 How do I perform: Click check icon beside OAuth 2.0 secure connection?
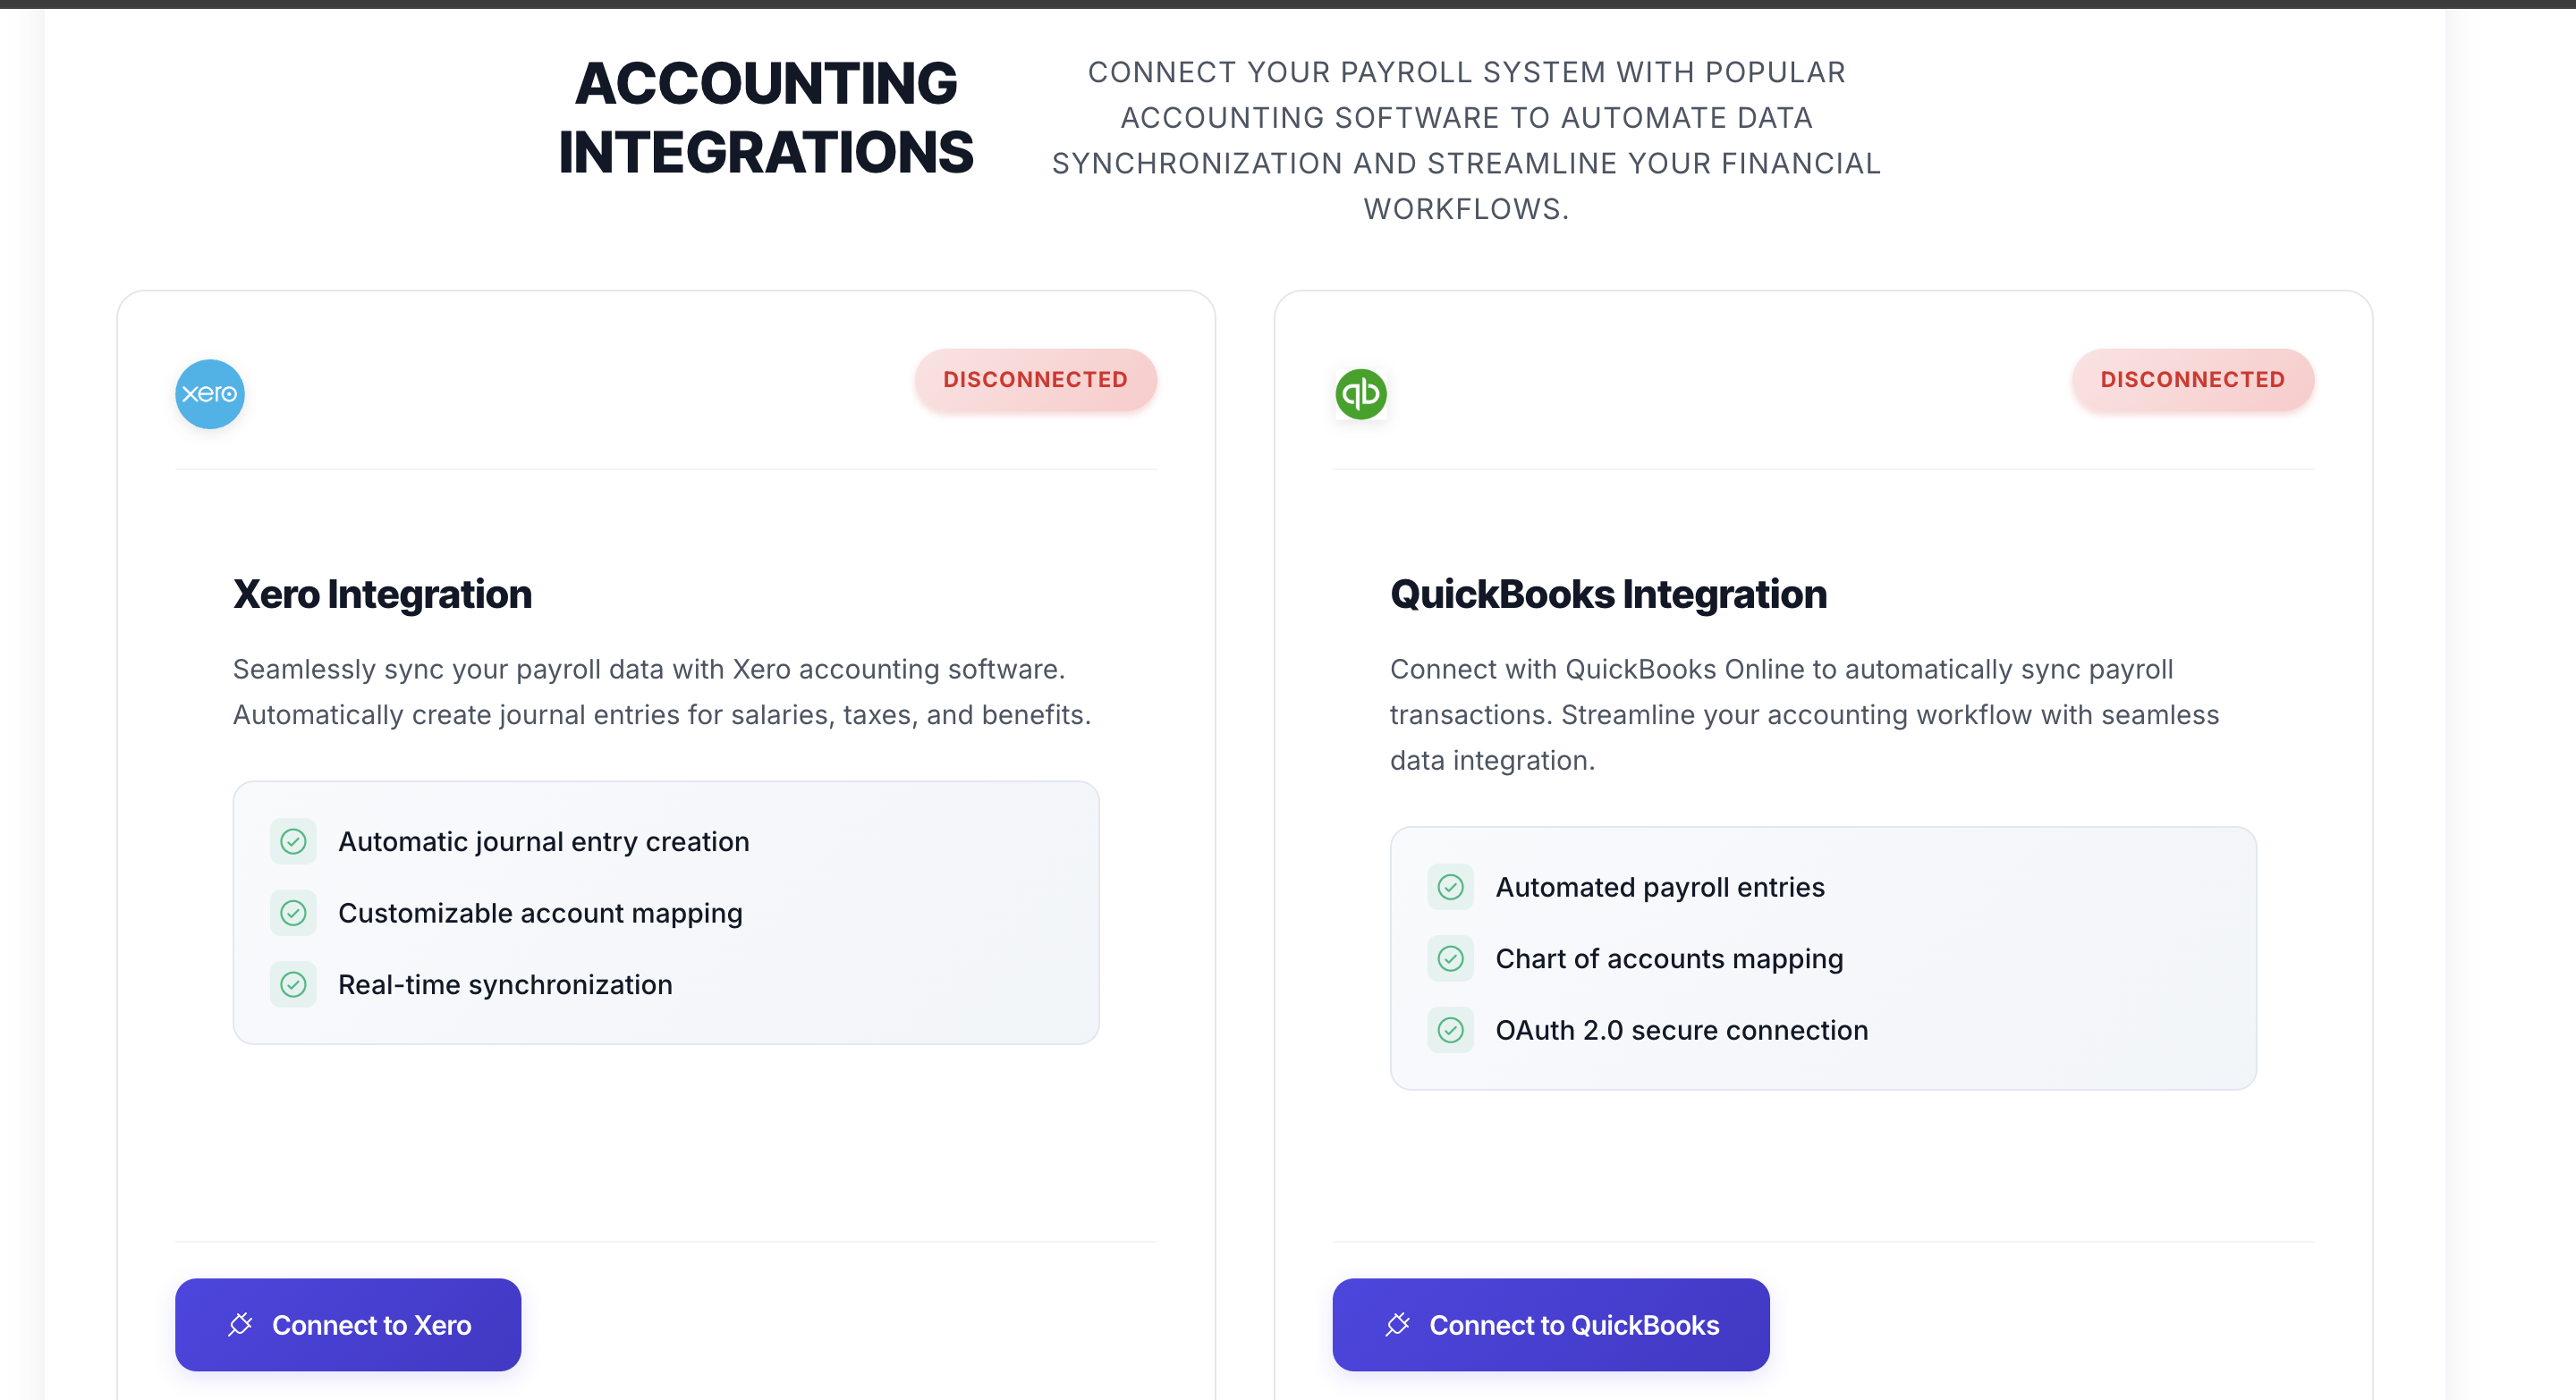pyautogui.click(x=1450, y=1029)
